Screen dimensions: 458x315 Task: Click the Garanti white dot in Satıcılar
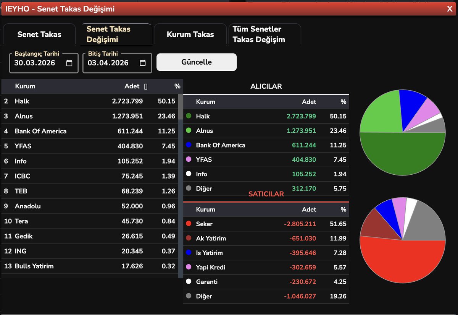click(189, 282)
